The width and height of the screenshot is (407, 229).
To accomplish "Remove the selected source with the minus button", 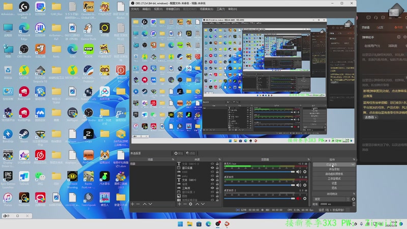I will tap(185, 205).
